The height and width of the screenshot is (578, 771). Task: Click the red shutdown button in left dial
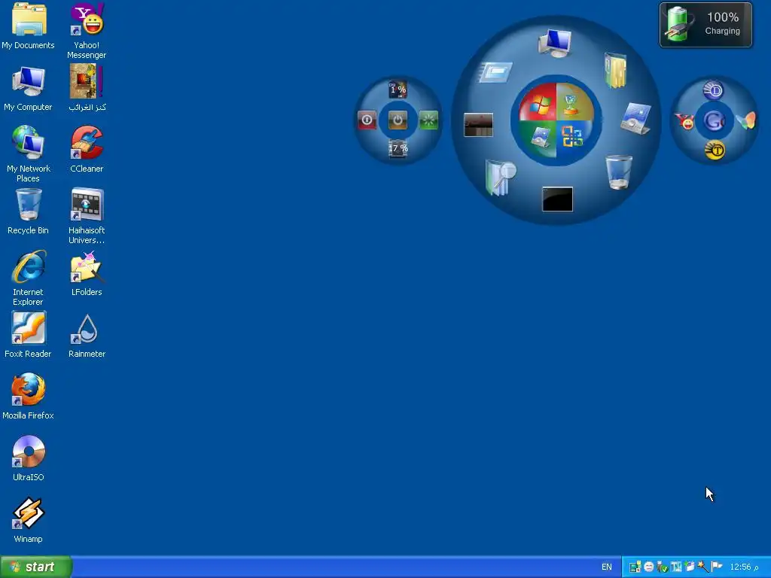point(367,120)
